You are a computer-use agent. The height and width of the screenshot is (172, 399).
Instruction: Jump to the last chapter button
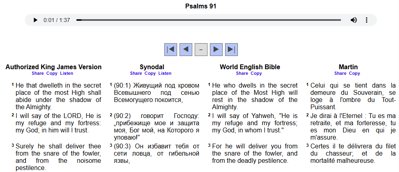231,50
